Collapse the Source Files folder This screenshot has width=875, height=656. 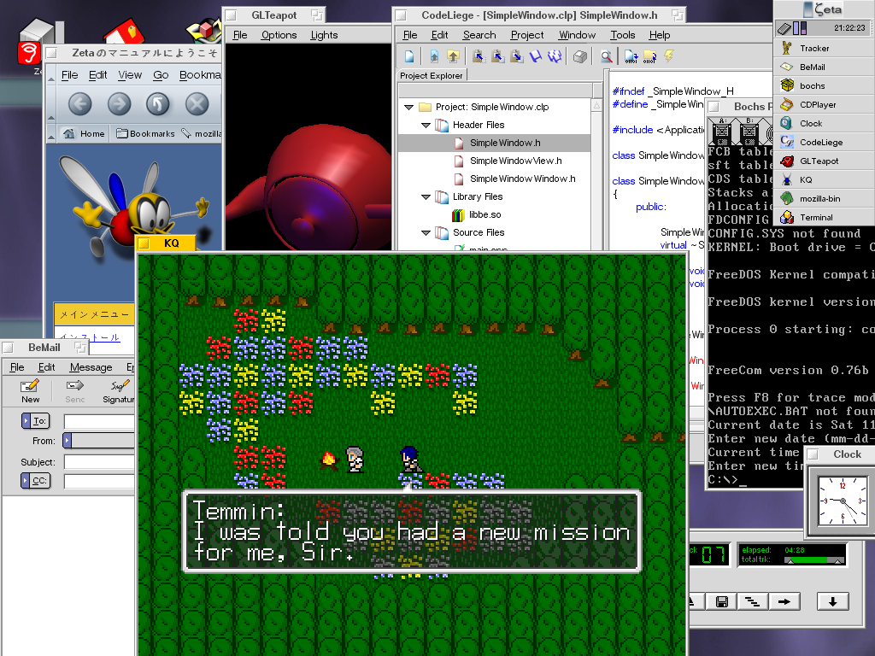click(x=426, y=232)
